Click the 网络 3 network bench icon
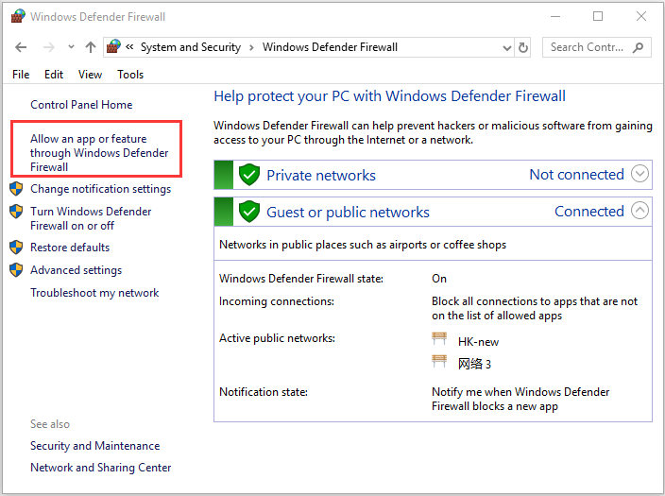Viewport: 665px width, 496px height. pos(439,361)
